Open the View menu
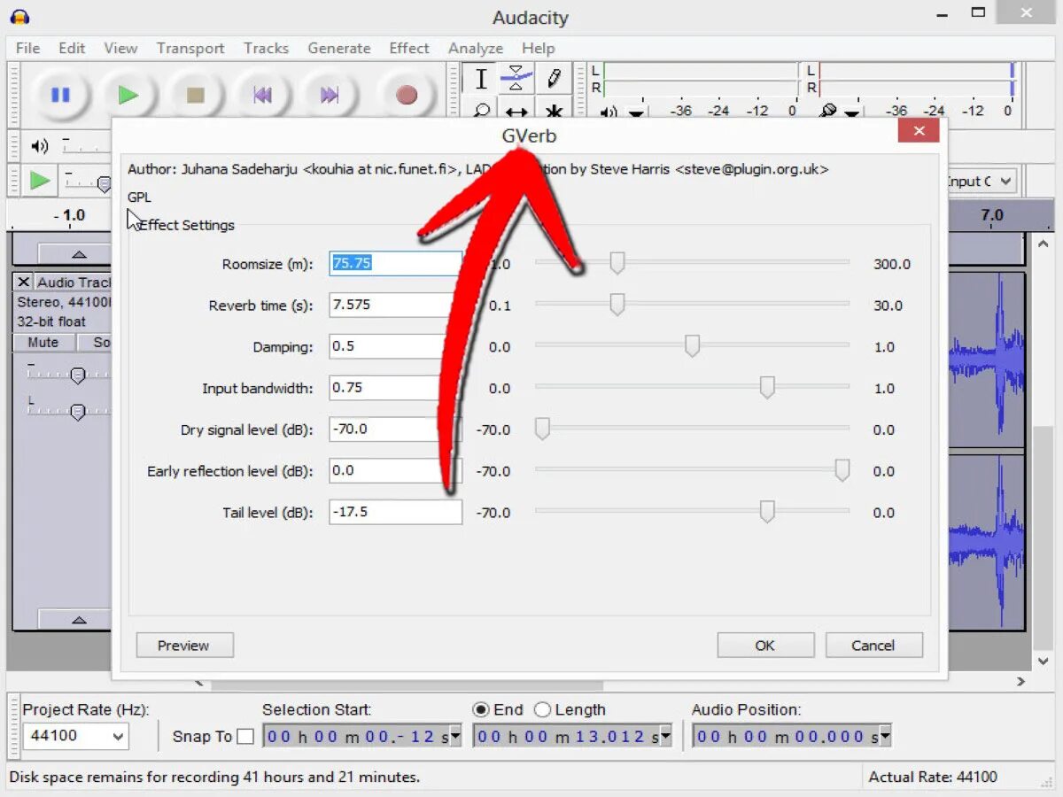 pyautogui.click(x=120, y=48)
